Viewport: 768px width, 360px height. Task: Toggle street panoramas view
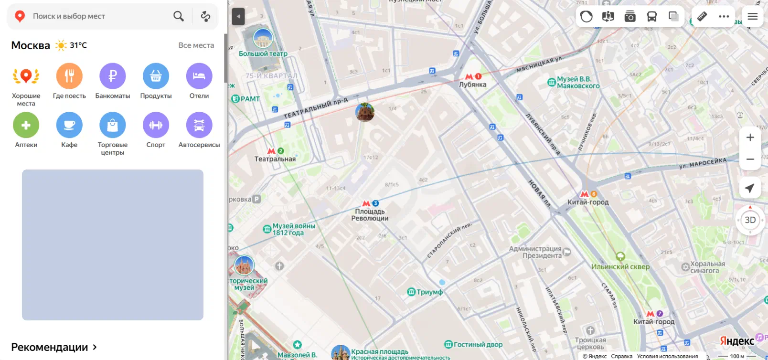608,17
